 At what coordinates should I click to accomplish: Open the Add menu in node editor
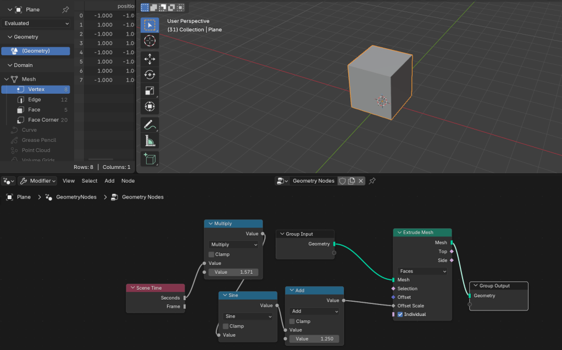pyautogui.click(x=109, y=181)
